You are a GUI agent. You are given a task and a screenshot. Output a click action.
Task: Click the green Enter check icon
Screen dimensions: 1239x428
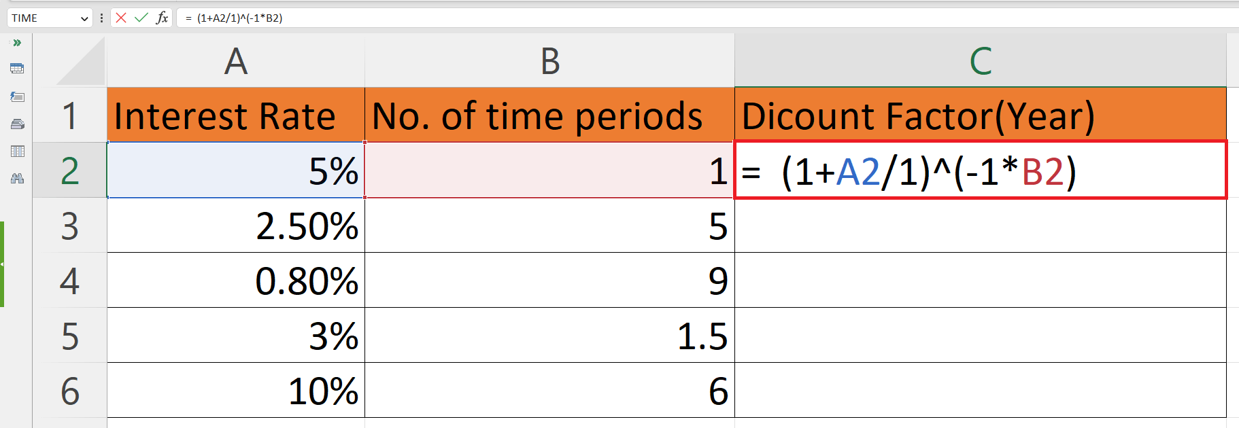click(x=141, y=18)
